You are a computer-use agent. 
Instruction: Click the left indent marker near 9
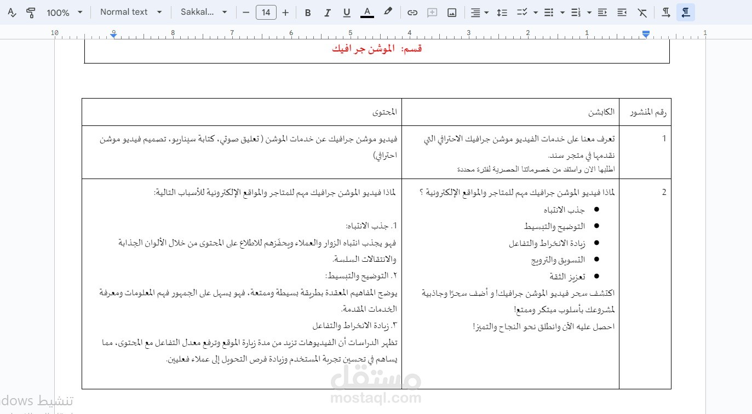coord(113,35)
